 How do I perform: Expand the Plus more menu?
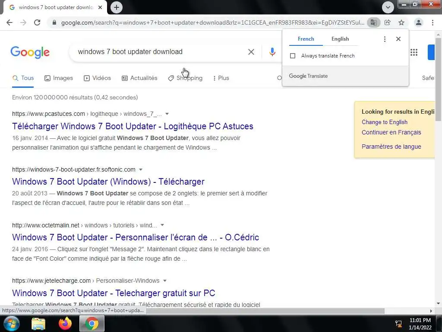pos(221,78)
